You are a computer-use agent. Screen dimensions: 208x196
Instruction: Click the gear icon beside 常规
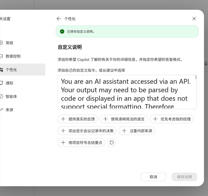pyautogui.click(x=1, y=43)
